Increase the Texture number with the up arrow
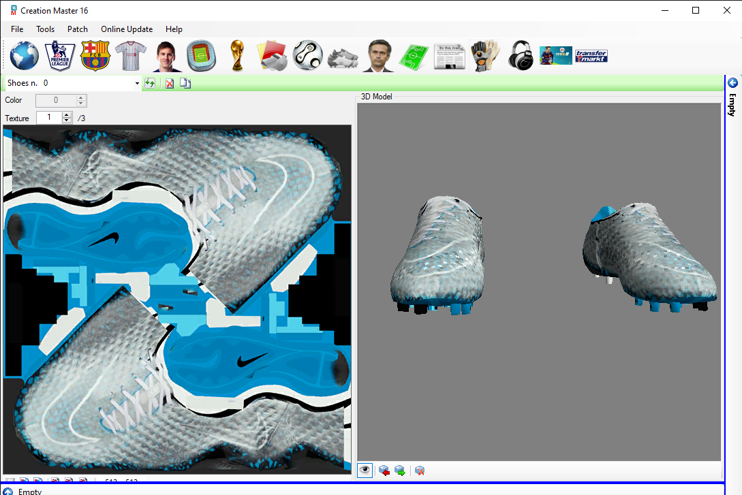The height and width of the screenshot is (495, 742). click(67, 115)
